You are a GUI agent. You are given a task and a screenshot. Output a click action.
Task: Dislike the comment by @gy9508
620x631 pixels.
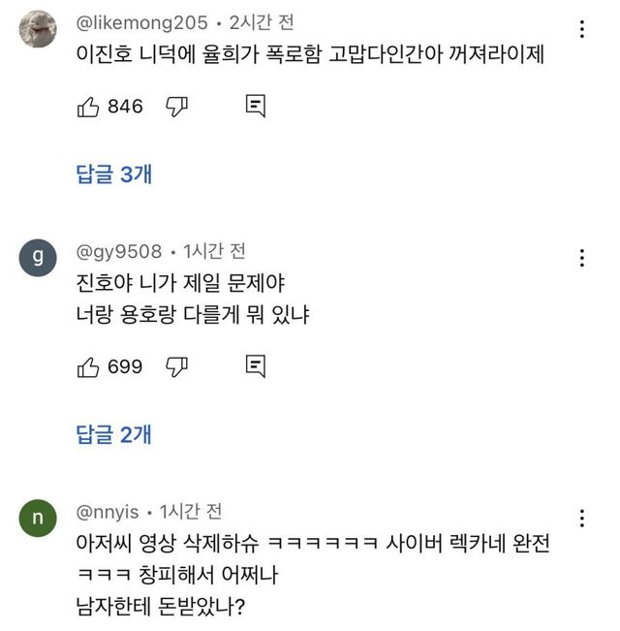pyautogui.click(x=176, y=366)
